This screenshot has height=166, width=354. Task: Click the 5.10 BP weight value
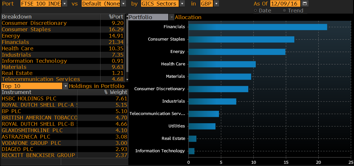coord(121,111)
